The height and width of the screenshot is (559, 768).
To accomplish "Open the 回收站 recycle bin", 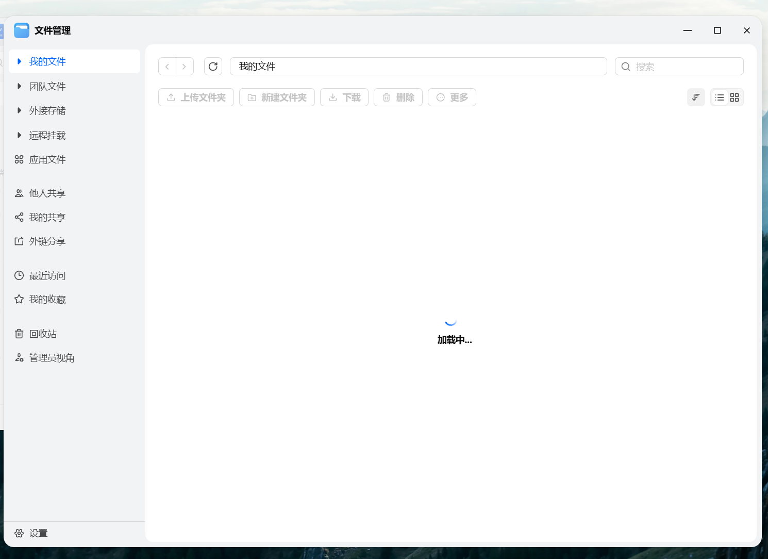I will tap(42, 334).
